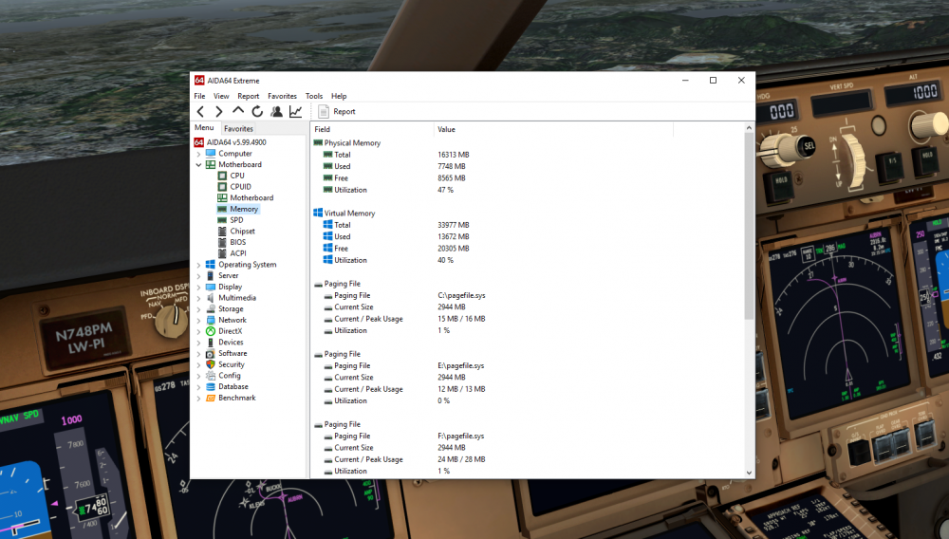Click the Multimedia speaker icon in tree
The width and height of the screenshot is (949, 539).
coord(211,298)
